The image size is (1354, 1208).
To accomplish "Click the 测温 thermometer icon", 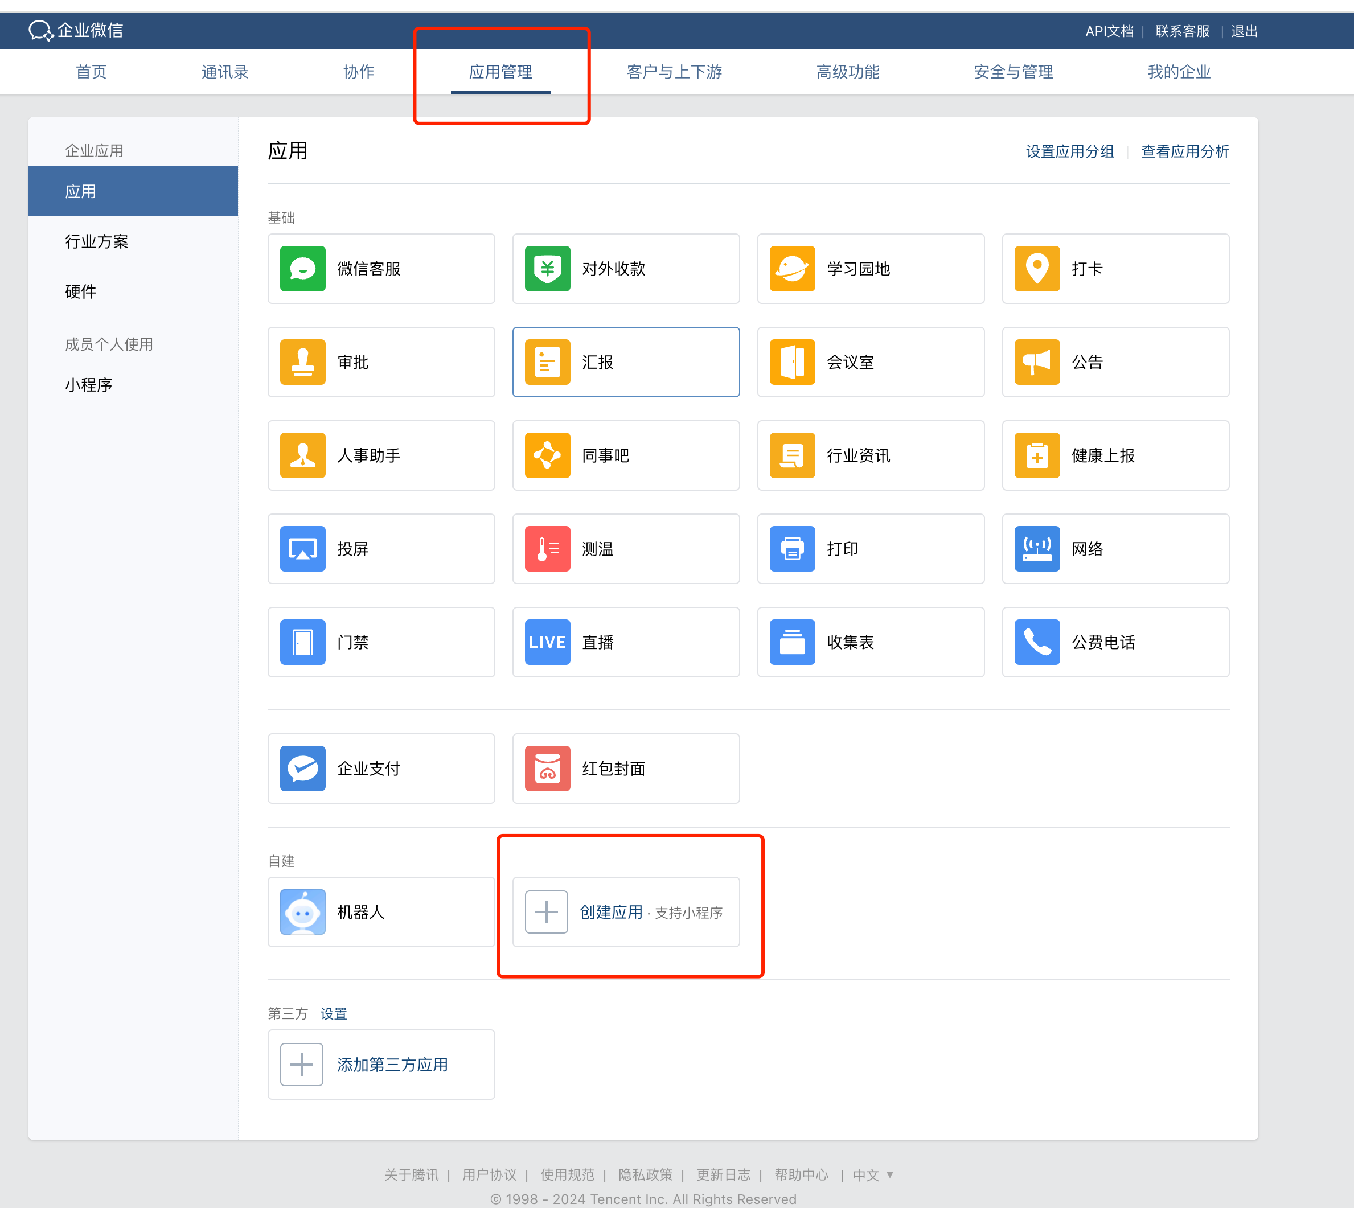I will [548, 549].
